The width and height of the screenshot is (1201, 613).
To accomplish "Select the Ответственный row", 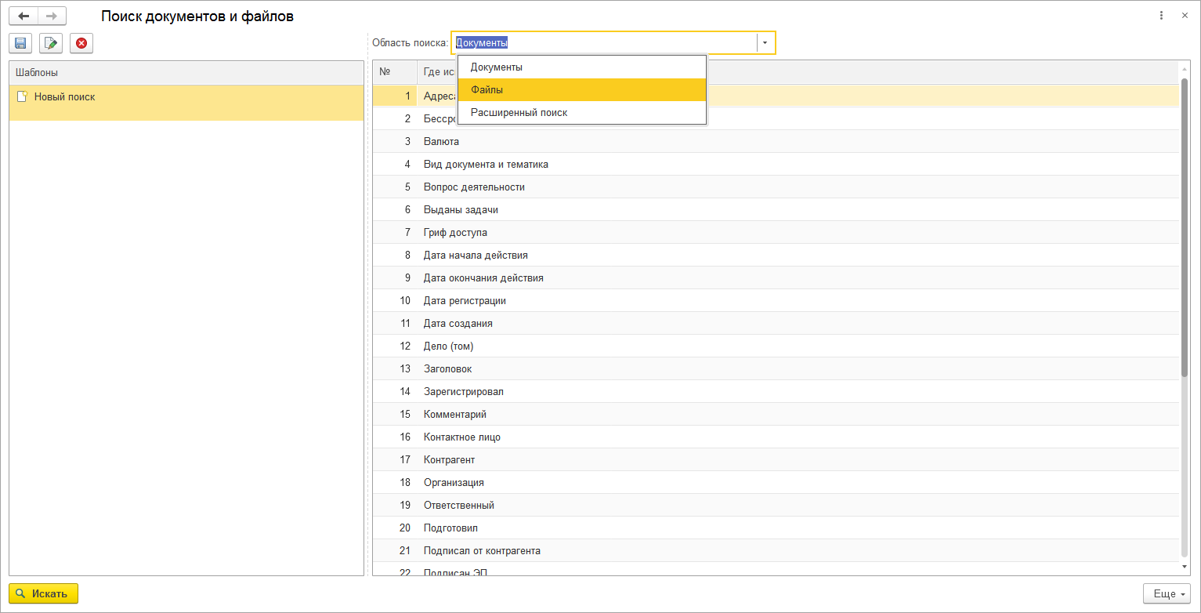I will tap(776, 506).
